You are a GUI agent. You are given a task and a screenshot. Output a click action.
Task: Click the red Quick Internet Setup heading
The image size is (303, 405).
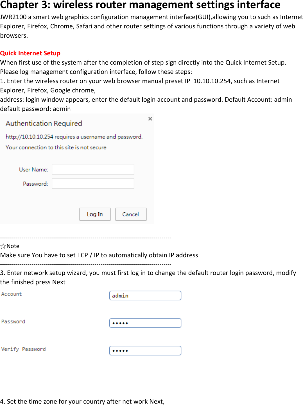30,53
